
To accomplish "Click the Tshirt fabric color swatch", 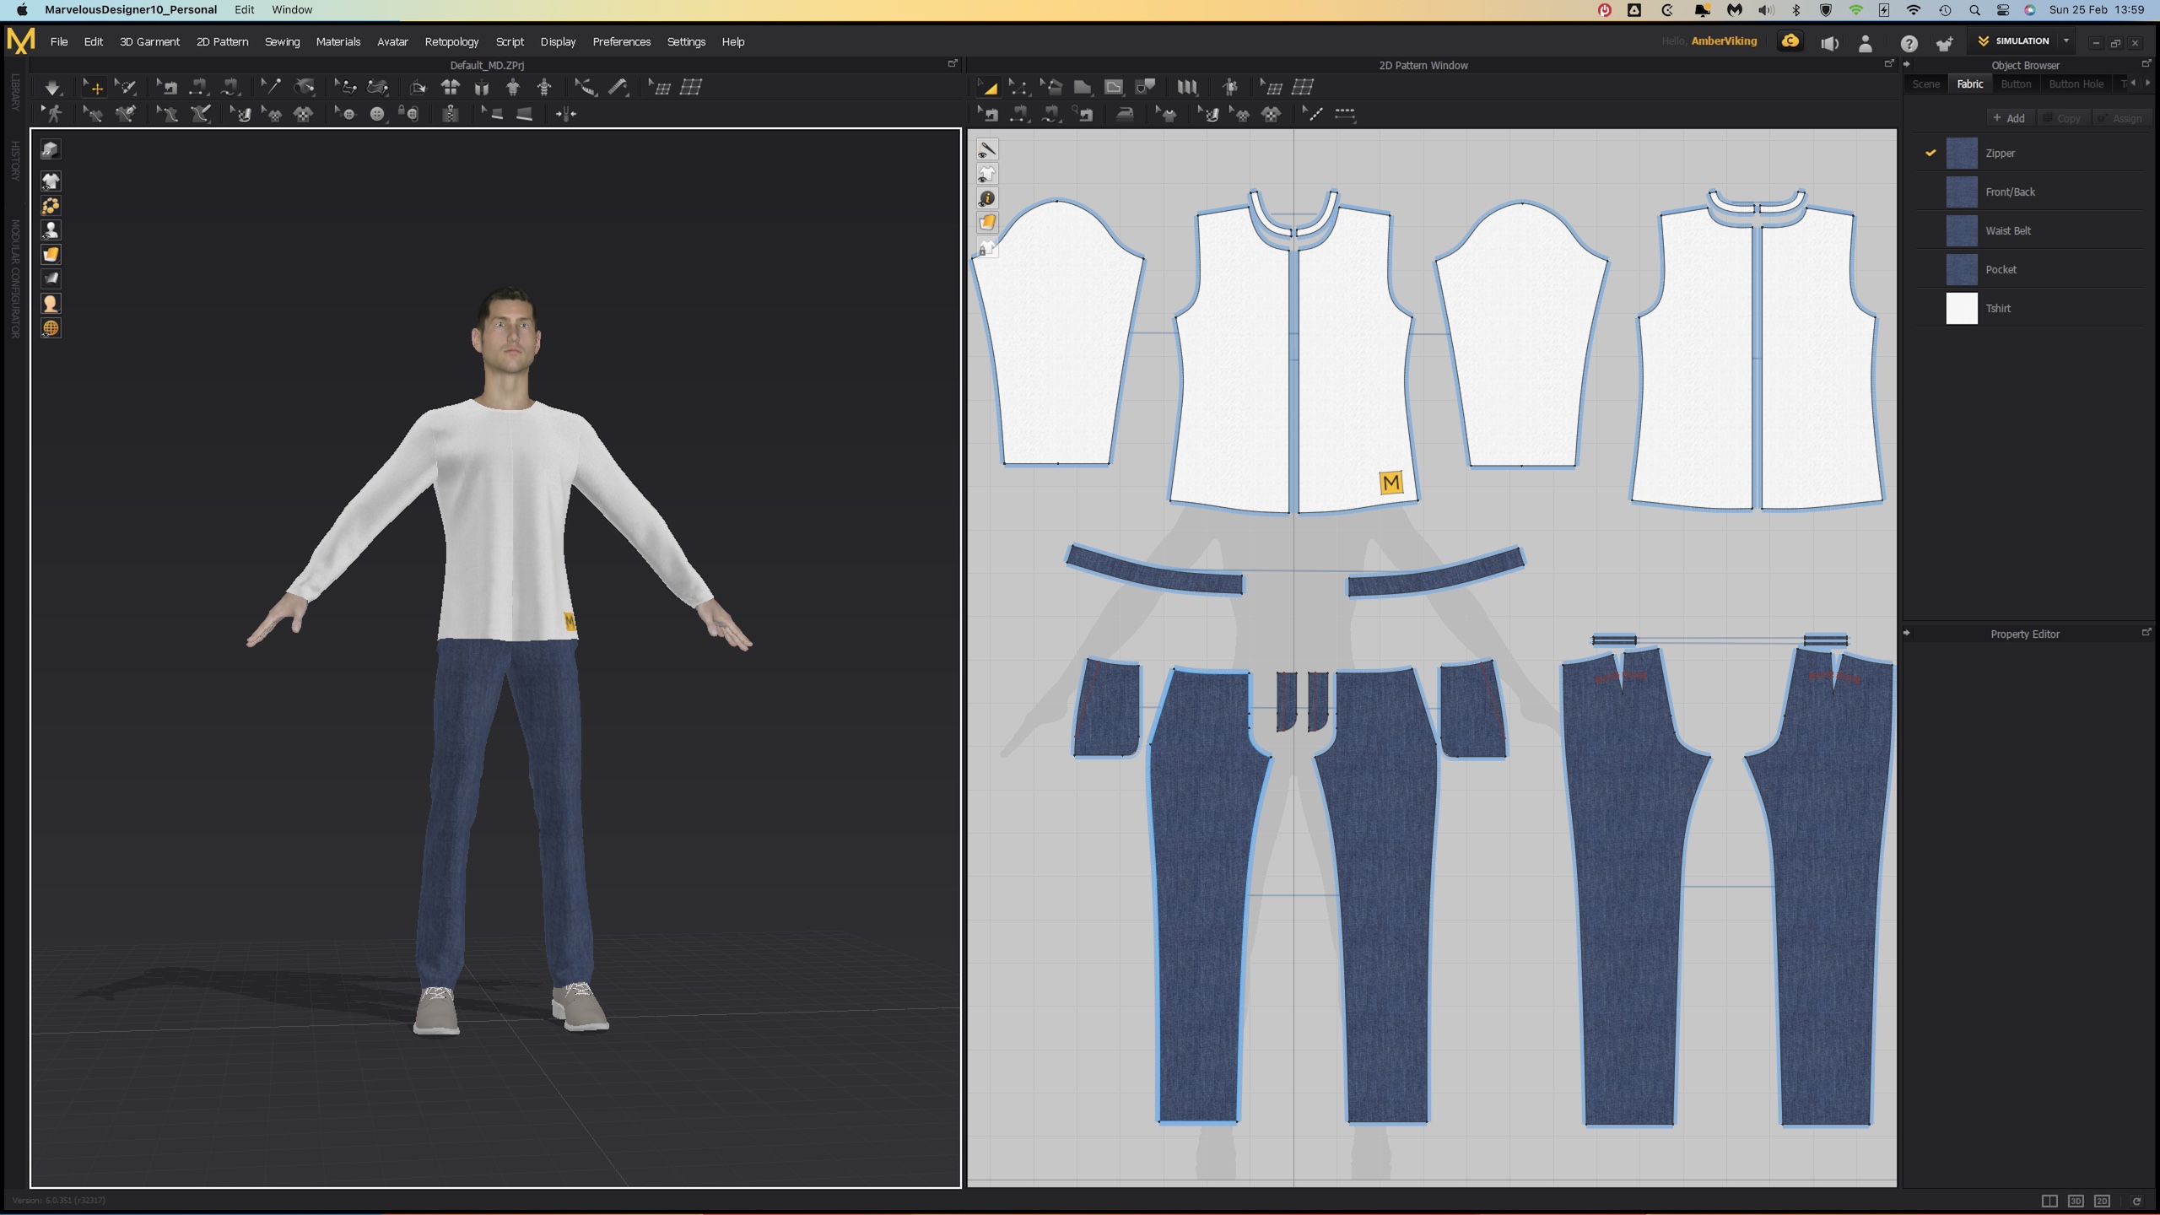I will [1962, 308].
